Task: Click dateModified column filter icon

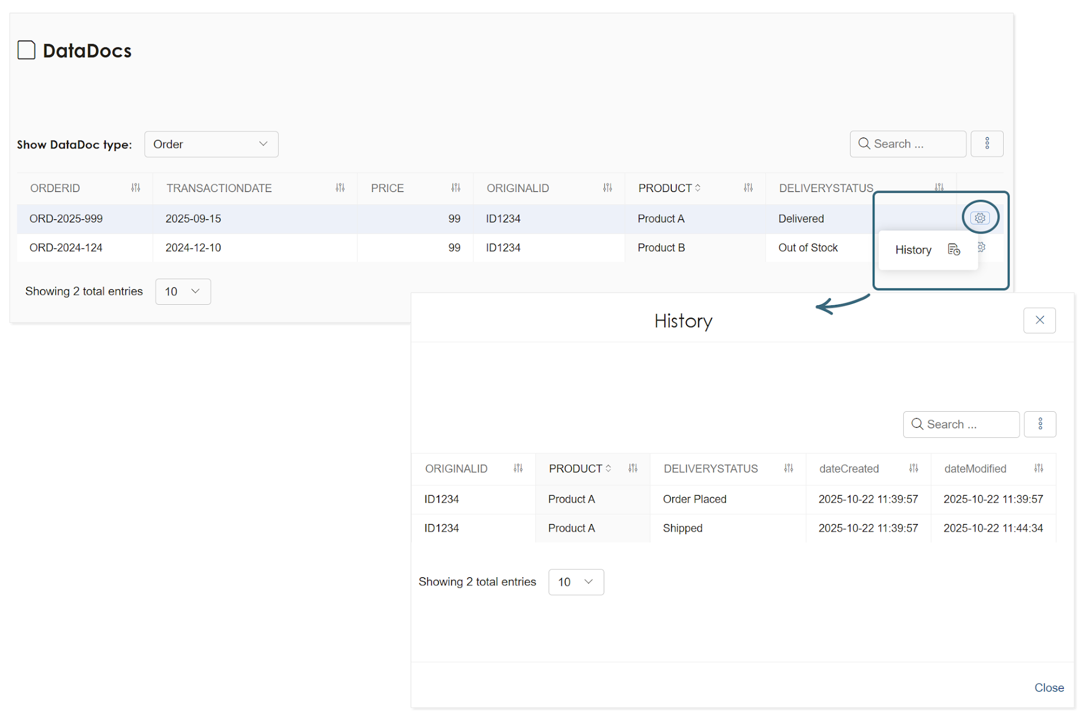Action: point(1038,469)
